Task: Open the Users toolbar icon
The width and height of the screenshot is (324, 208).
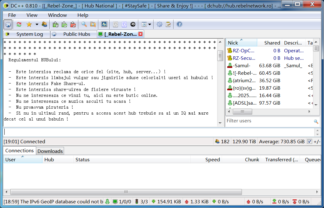Action: [44, 24]
